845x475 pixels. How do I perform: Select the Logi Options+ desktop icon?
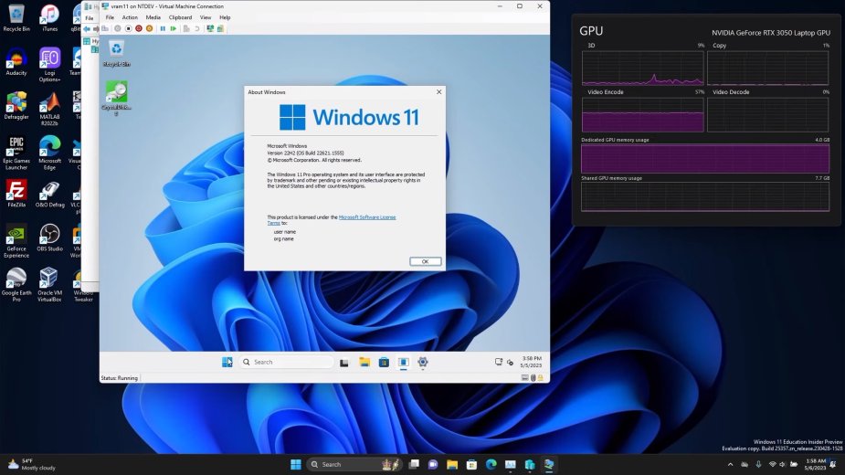pyautogui.click(x=49, y=65)
